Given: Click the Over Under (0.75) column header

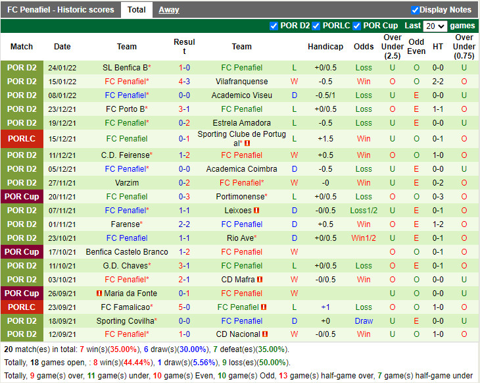Looking at the screenshot, I should tap(464, 47).
